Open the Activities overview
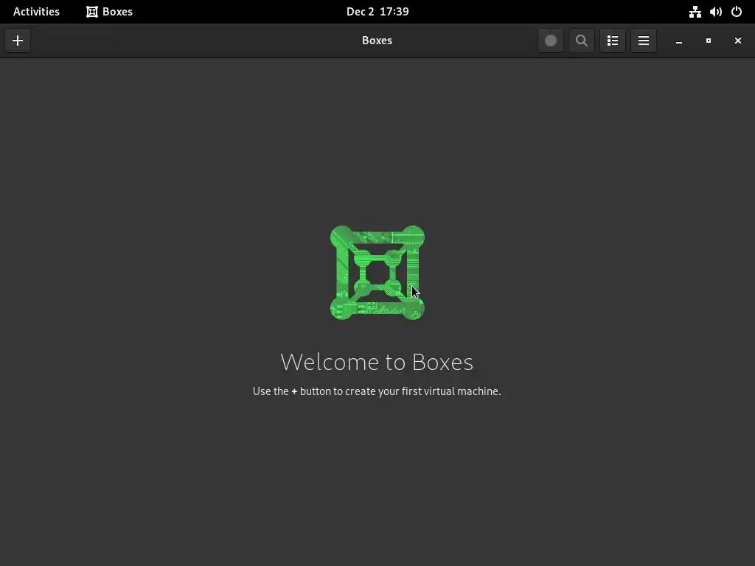 tap(36, 12)
